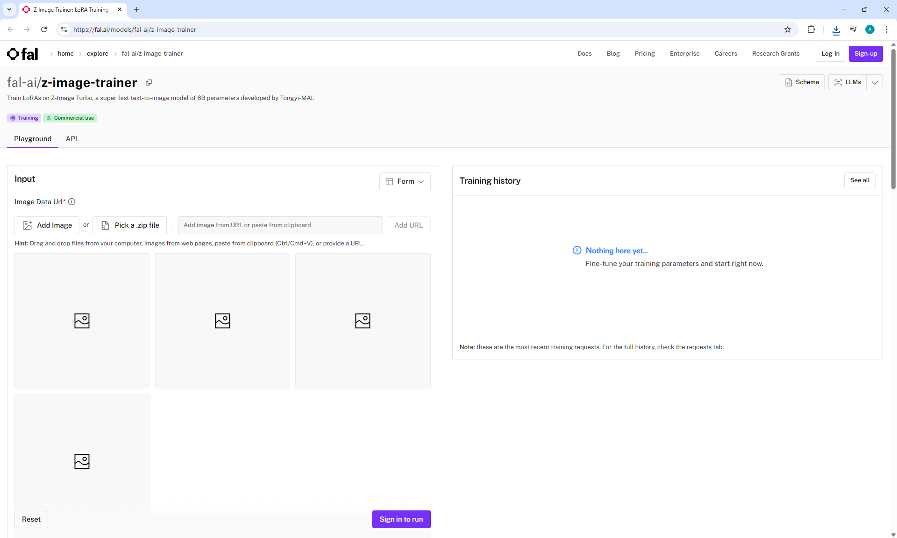Image resolution: width=897 pixels, height=538 pixels.
Task: Open the Pricing link
Action: pos(644,54)
